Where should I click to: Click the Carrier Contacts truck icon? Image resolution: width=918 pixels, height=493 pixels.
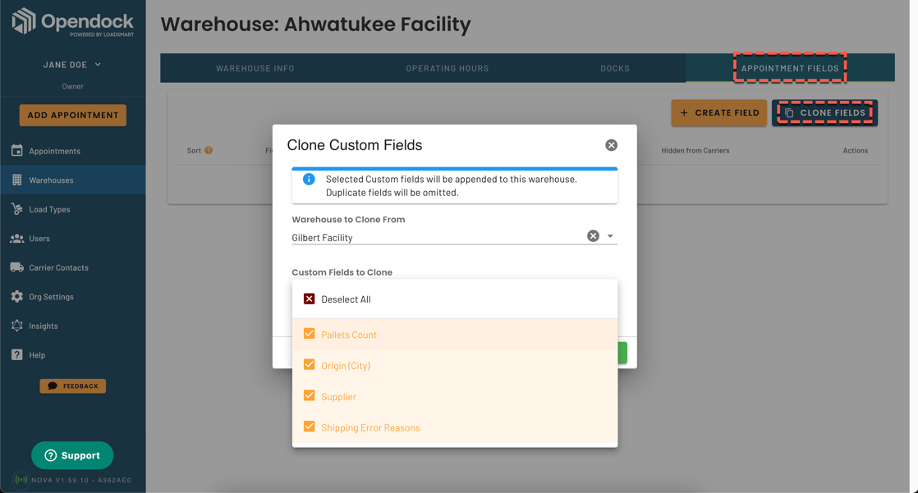point(17,267)
